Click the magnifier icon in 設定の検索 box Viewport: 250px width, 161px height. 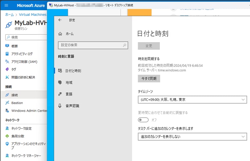125,45
